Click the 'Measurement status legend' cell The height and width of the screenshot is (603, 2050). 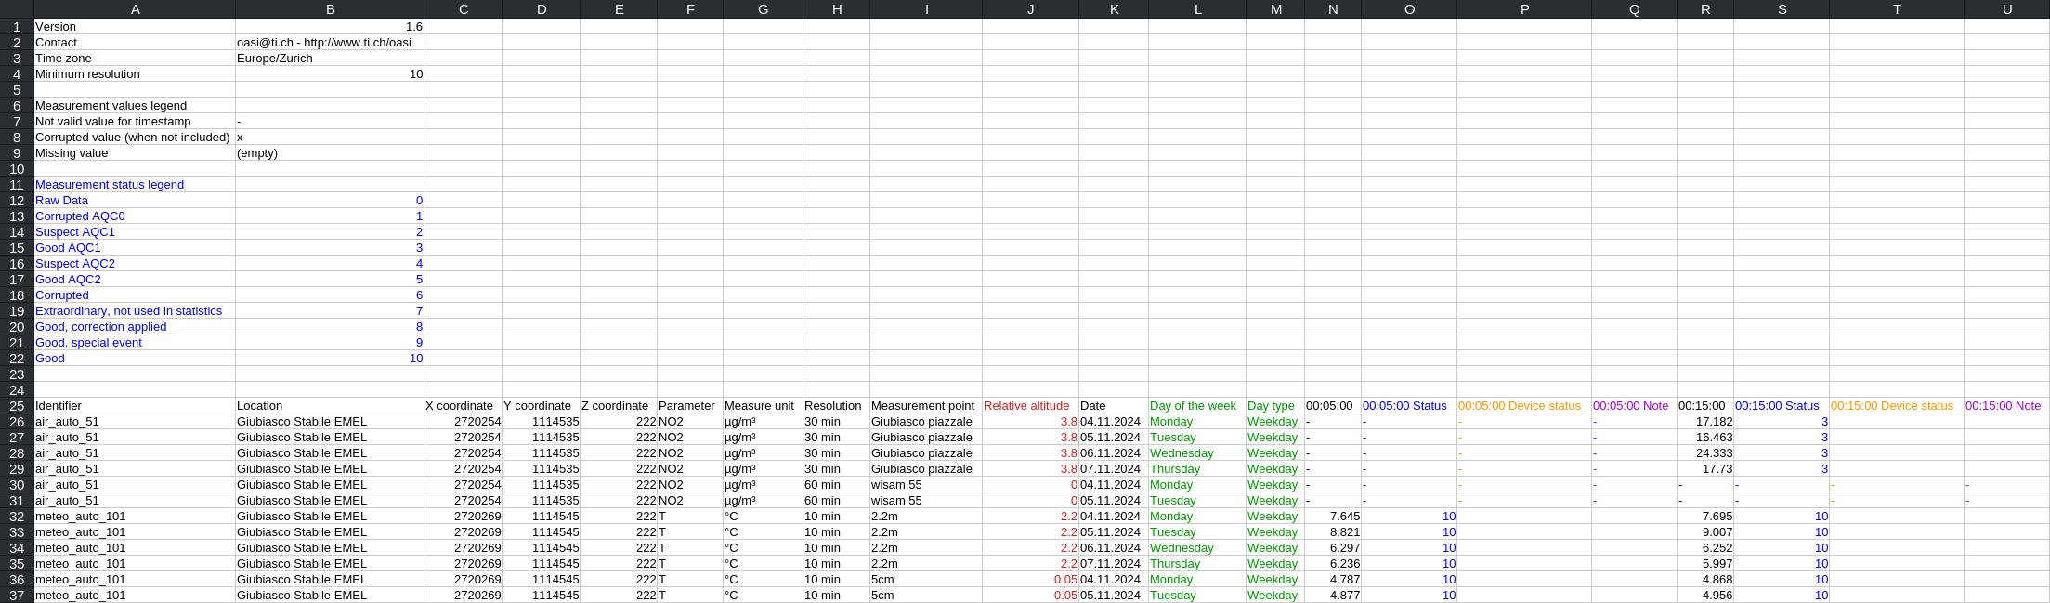pos(134,185)
